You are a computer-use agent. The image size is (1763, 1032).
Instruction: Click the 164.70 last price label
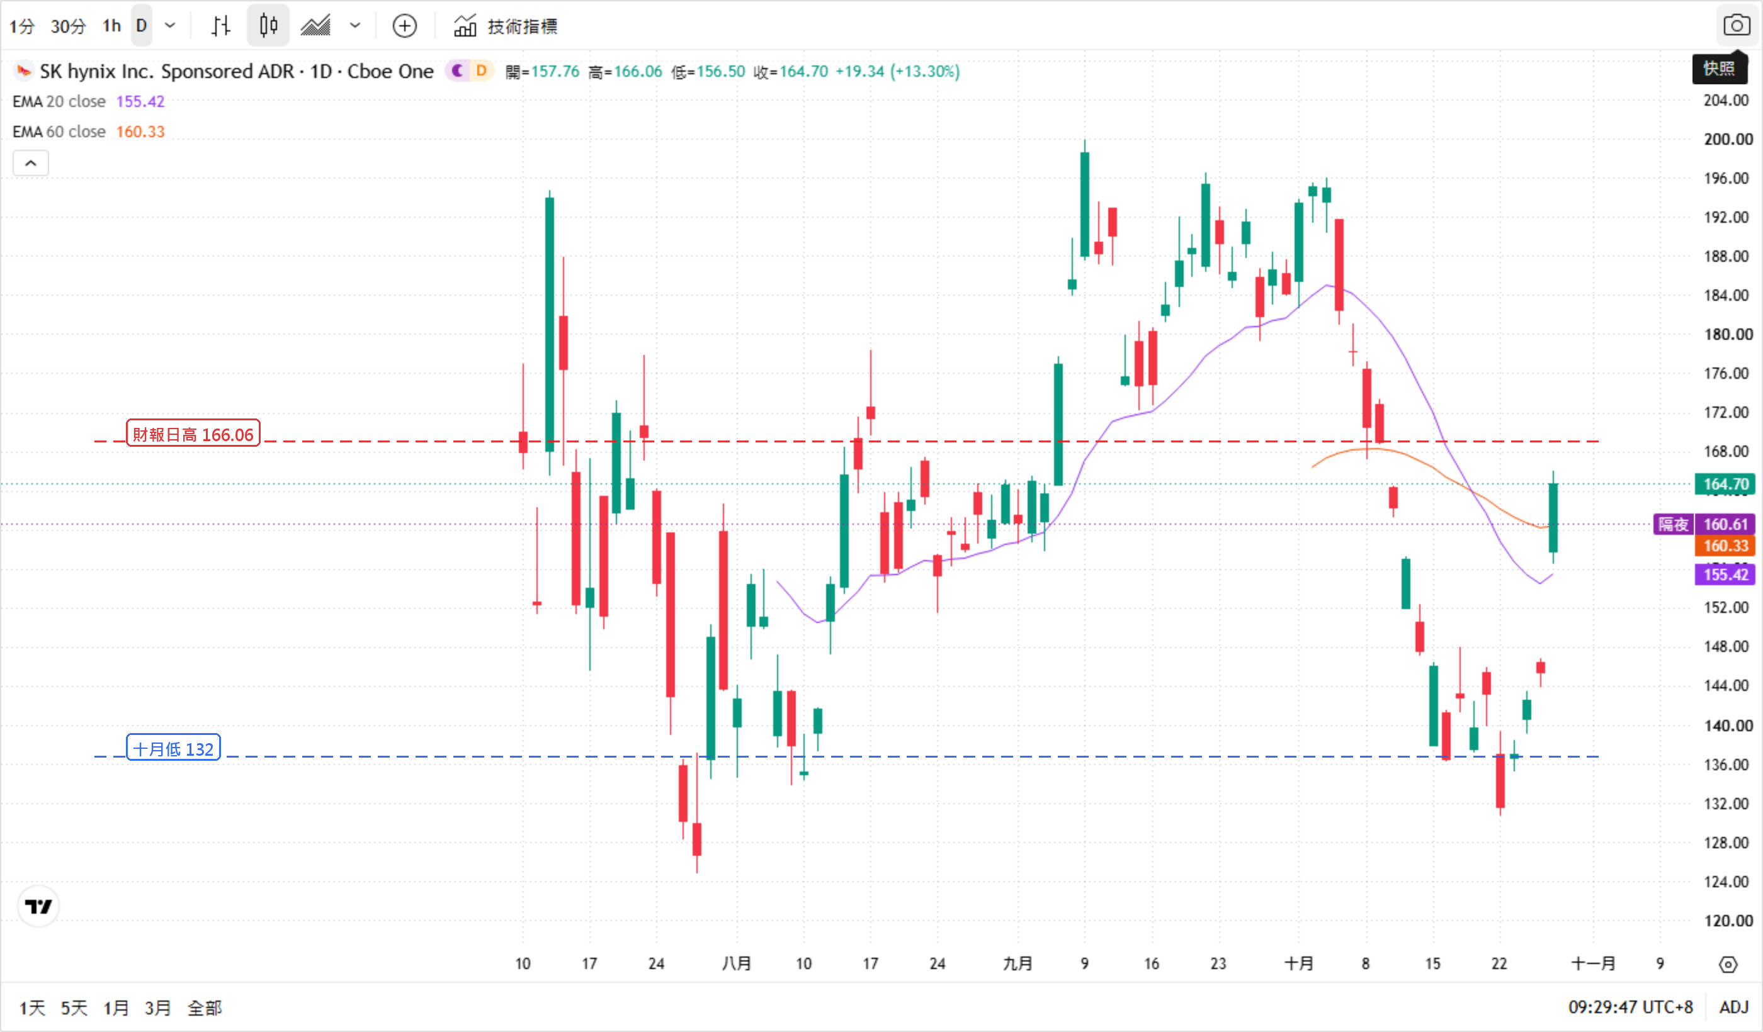click(x=1725, y=483)
